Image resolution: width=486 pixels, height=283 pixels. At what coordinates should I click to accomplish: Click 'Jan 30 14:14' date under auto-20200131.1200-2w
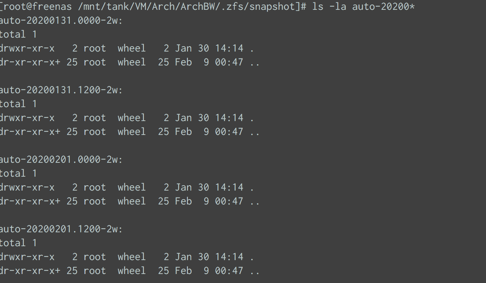209,118
